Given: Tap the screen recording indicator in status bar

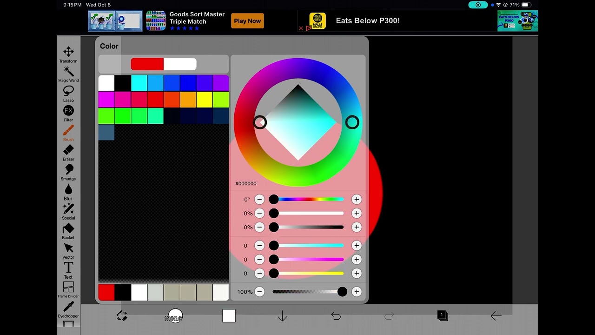Looking at the screenshot, I should click(x=478, y=5).
